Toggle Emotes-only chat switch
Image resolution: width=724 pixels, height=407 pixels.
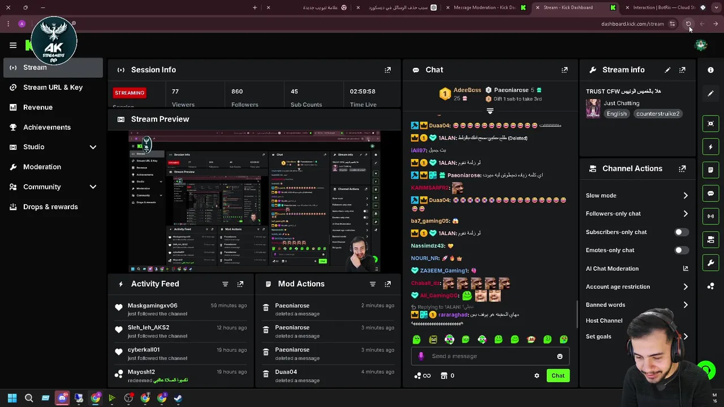point(682,250)
